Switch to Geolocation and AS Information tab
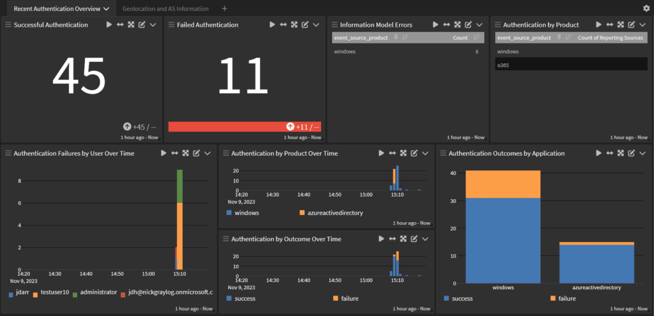 click(165, 9)
